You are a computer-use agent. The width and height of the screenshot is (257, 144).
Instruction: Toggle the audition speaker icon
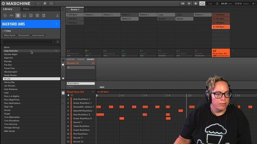[x=68, y=95]
